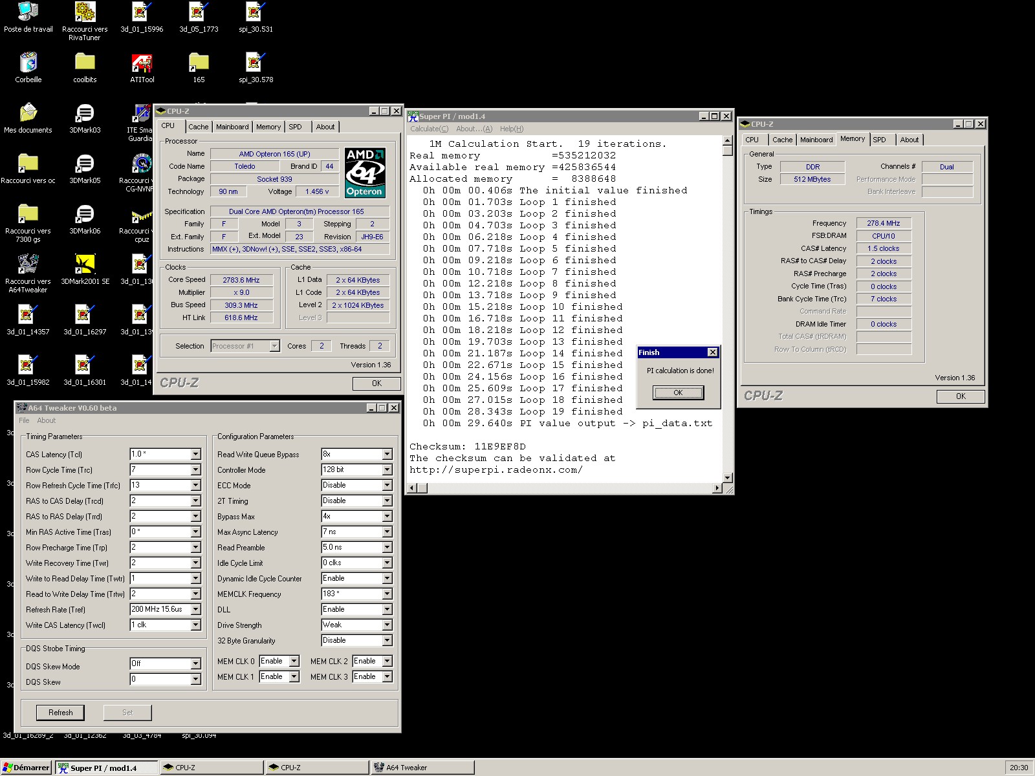This screenshot has width=1035, height=776.
Task: Open the Controller Mode dropdown
Action: [387, 470]
